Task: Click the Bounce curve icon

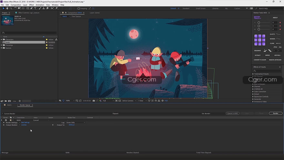Action: [278, 39]
